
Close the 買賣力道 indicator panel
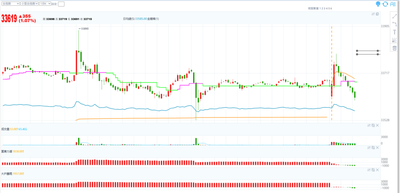tap(377, 147)
